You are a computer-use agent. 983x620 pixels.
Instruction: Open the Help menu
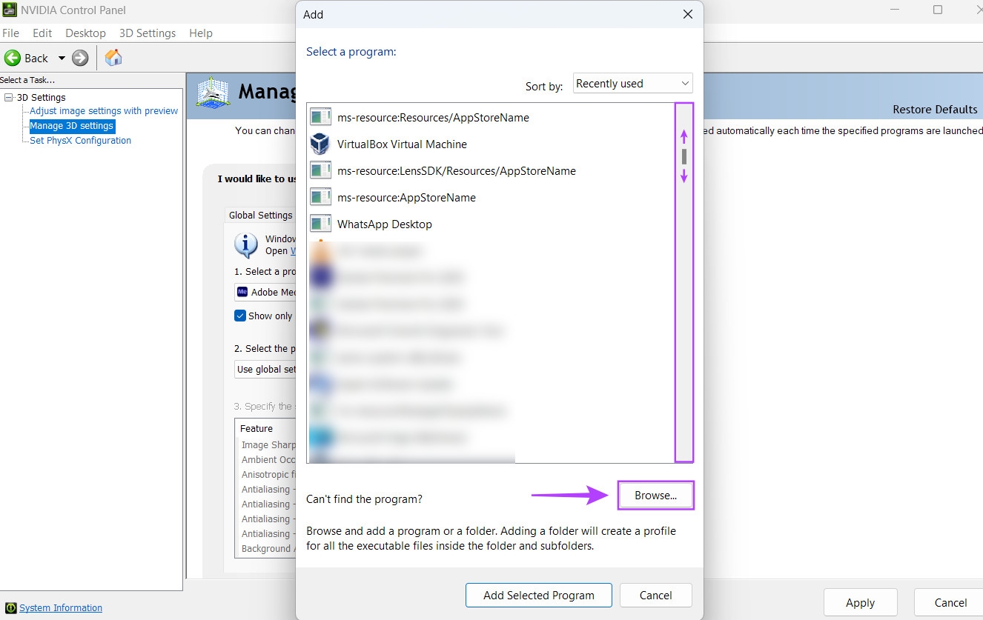(x=201, y=33)
